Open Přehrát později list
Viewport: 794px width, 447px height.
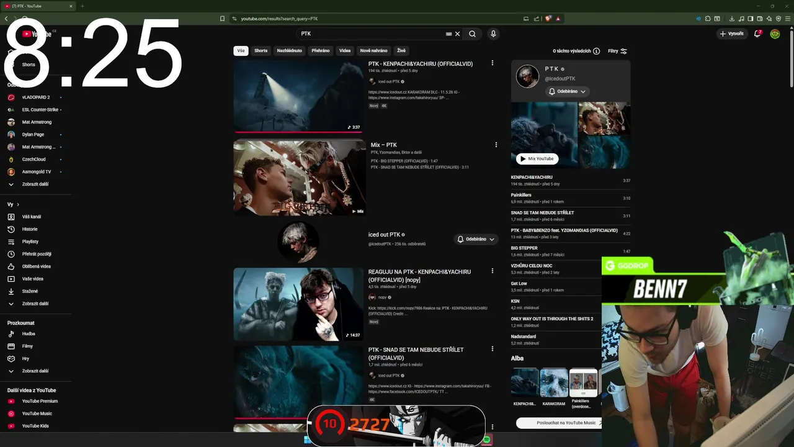tap(36, 254)
